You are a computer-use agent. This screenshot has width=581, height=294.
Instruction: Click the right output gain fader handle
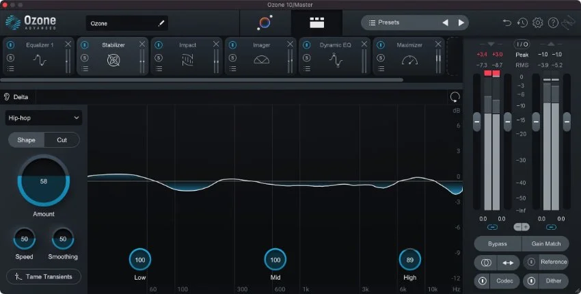[x=567, y=122]
